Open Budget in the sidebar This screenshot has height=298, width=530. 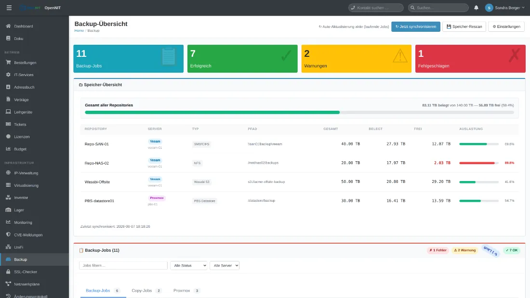35,149
